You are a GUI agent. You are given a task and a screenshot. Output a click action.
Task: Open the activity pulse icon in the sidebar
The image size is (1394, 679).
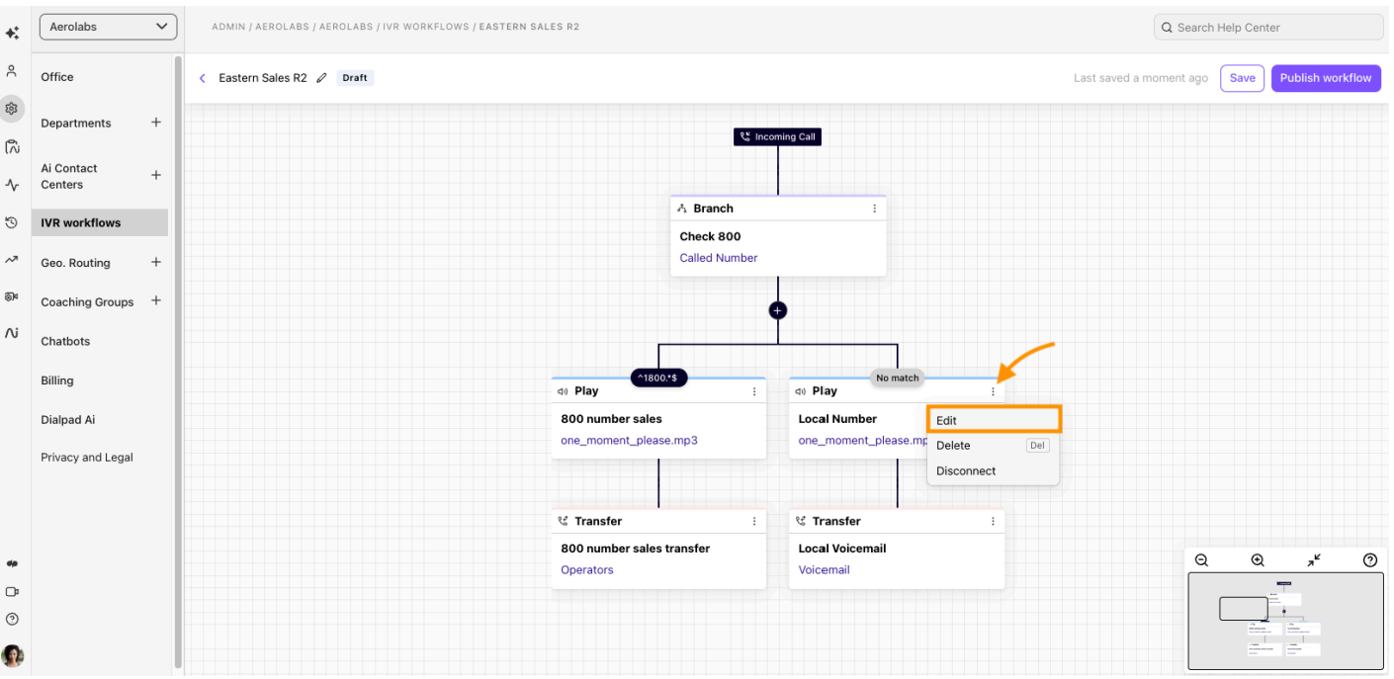click(12, 185)
